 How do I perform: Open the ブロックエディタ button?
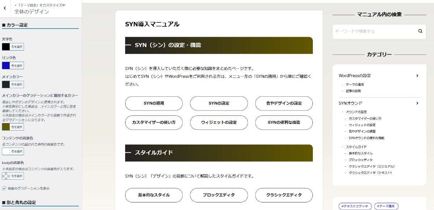(x=219, y=195)
